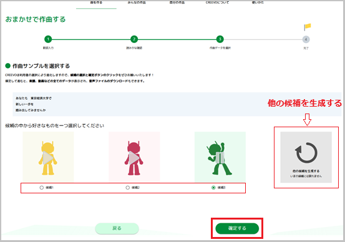Click the lyrics text box
345x242 pixels.
pyautogui.click(x=177, y=104)
